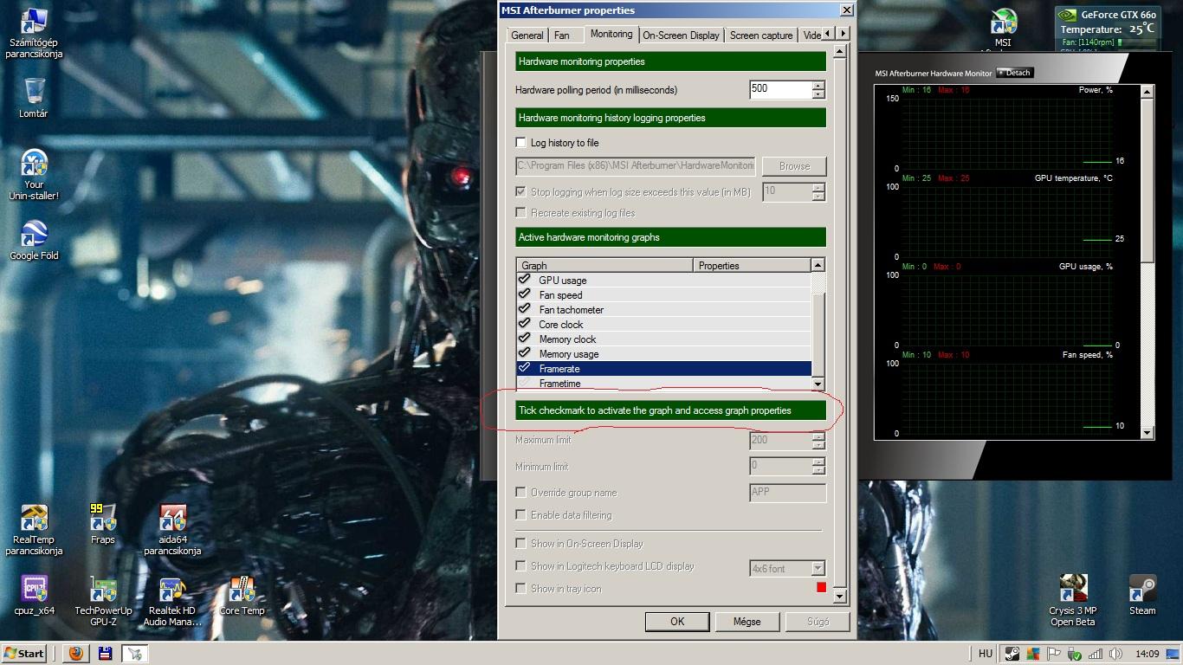Open the Steam tray icon
Image resolution: width=1183 pixels, height=665 pixels.
(1012, 654)
